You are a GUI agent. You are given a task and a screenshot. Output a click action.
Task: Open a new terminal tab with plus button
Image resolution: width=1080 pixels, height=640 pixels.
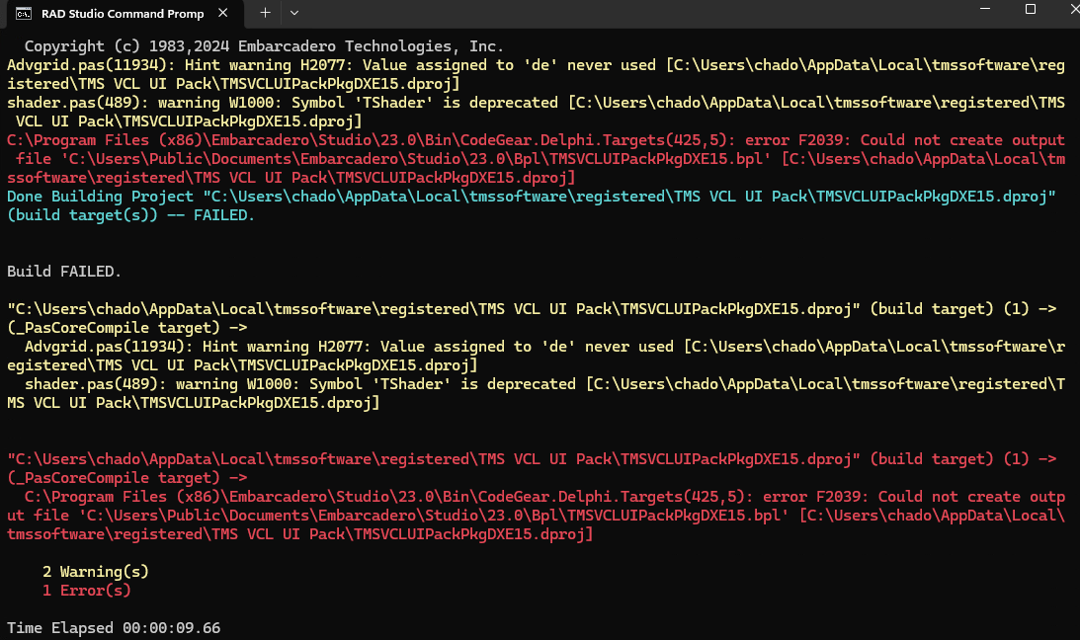click(265, 13)
